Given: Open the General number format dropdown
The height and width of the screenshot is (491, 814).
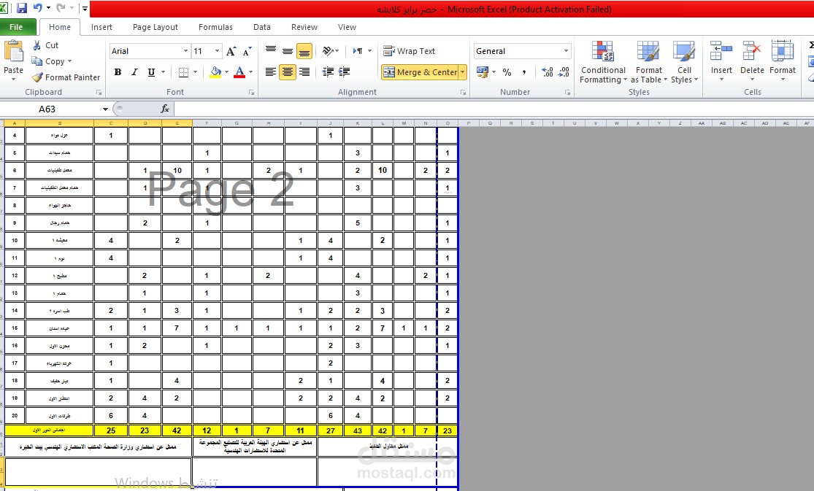Looking at the screenshot, I should tap(566, 51).
